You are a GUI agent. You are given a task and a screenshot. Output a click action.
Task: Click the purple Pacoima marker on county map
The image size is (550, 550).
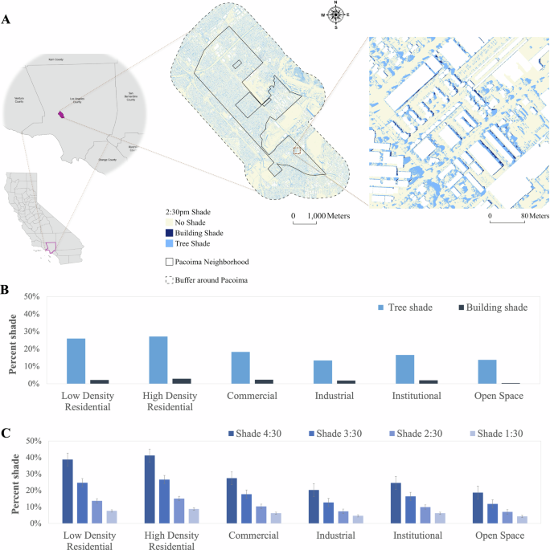tap(61, 115)
